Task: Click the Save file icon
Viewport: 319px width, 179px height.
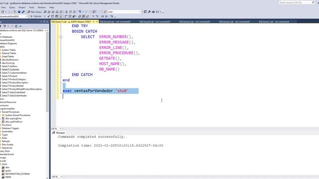Action: (19, 12)
